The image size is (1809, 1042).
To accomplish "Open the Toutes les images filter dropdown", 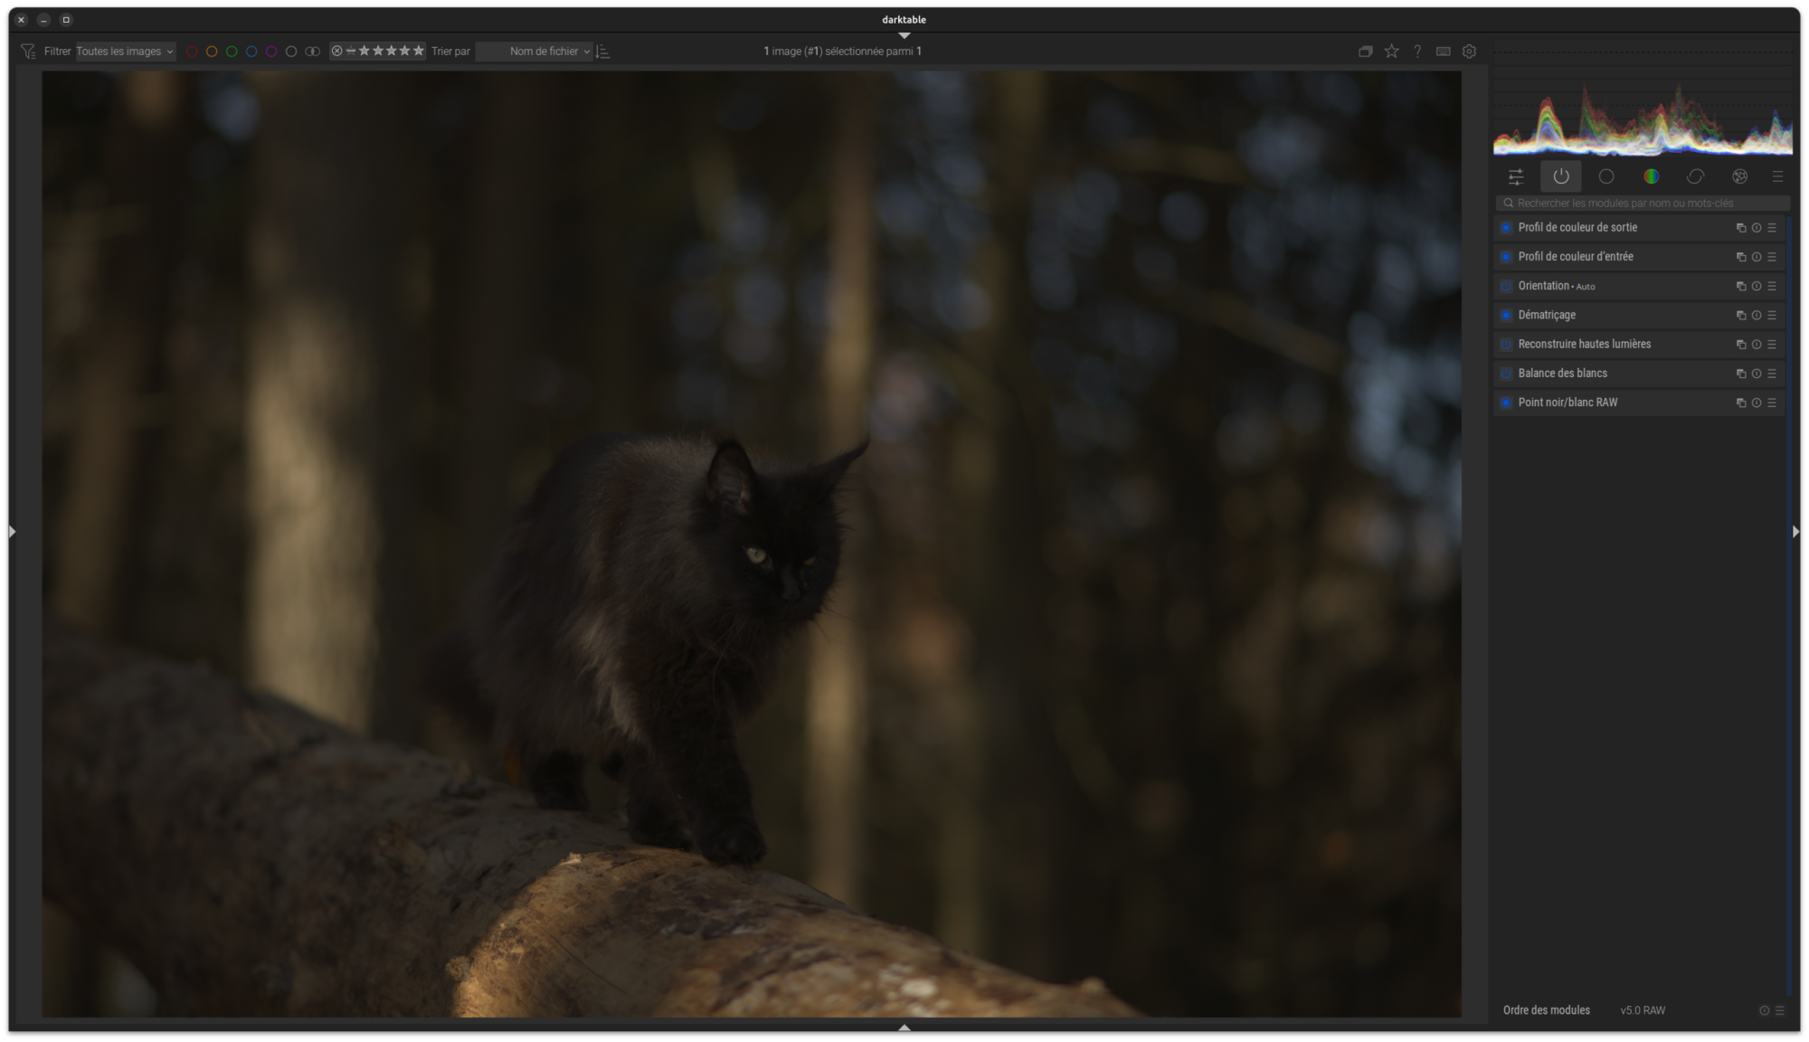I will pyautogui.click(x=125, y=52).
